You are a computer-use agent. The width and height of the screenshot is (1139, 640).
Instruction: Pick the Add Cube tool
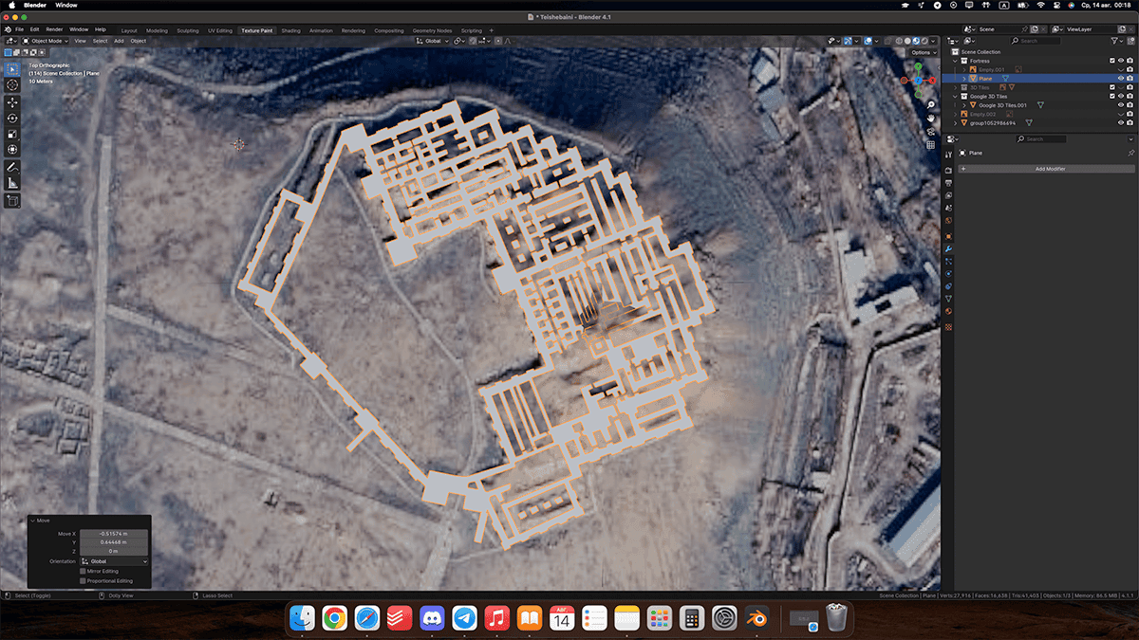[x=12, y=201]
